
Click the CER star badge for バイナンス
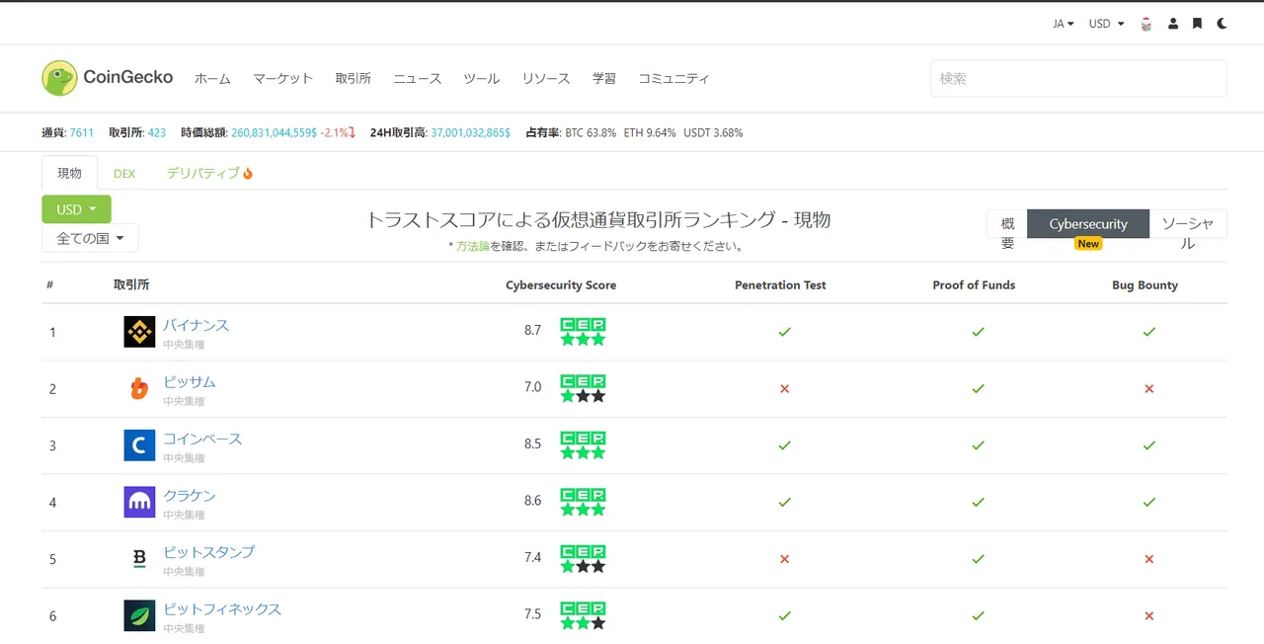click(x=583, y=332)
